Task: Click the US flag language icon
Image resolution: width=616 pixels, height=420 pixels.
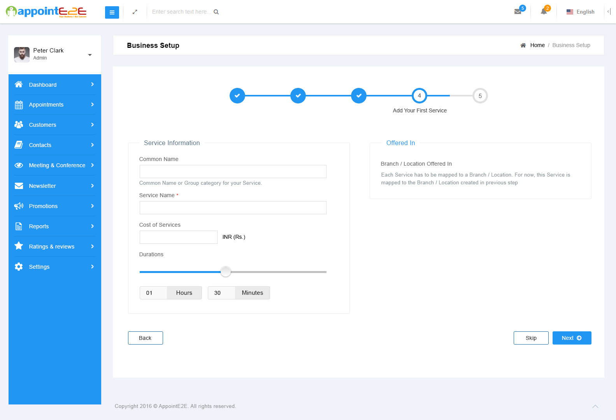Action: [570, 12]
